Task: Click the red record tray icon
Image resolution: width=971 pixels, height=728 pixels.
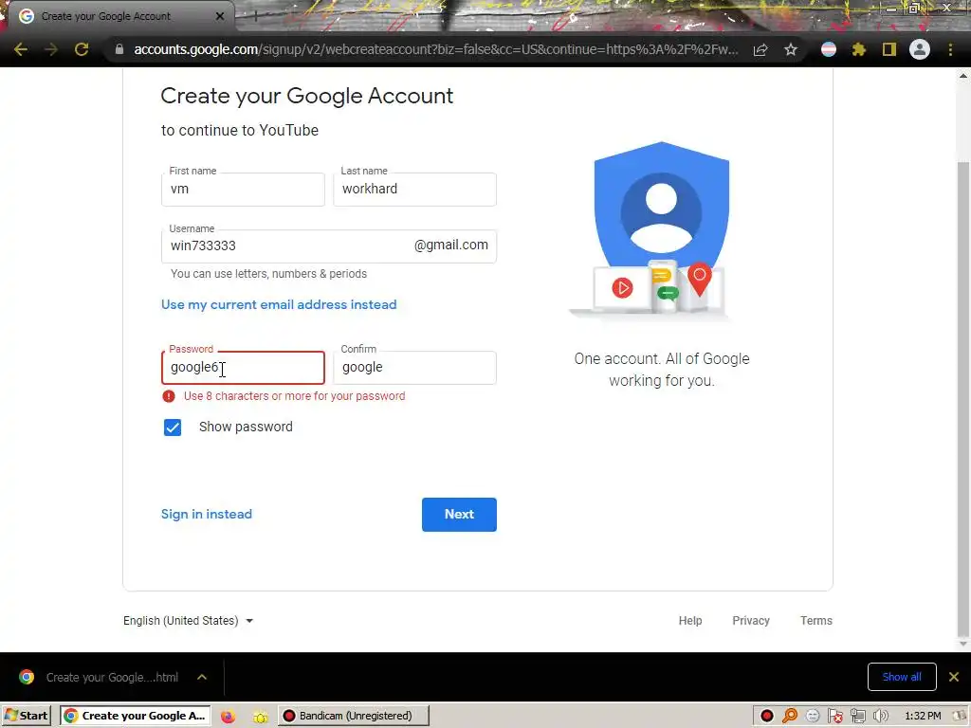Action: 767,717
